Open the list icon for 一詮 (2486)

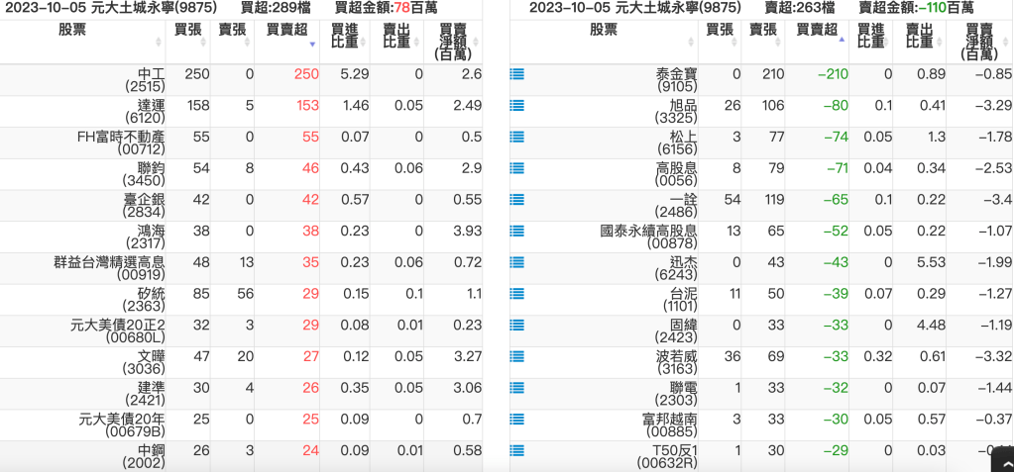[516, 200]
